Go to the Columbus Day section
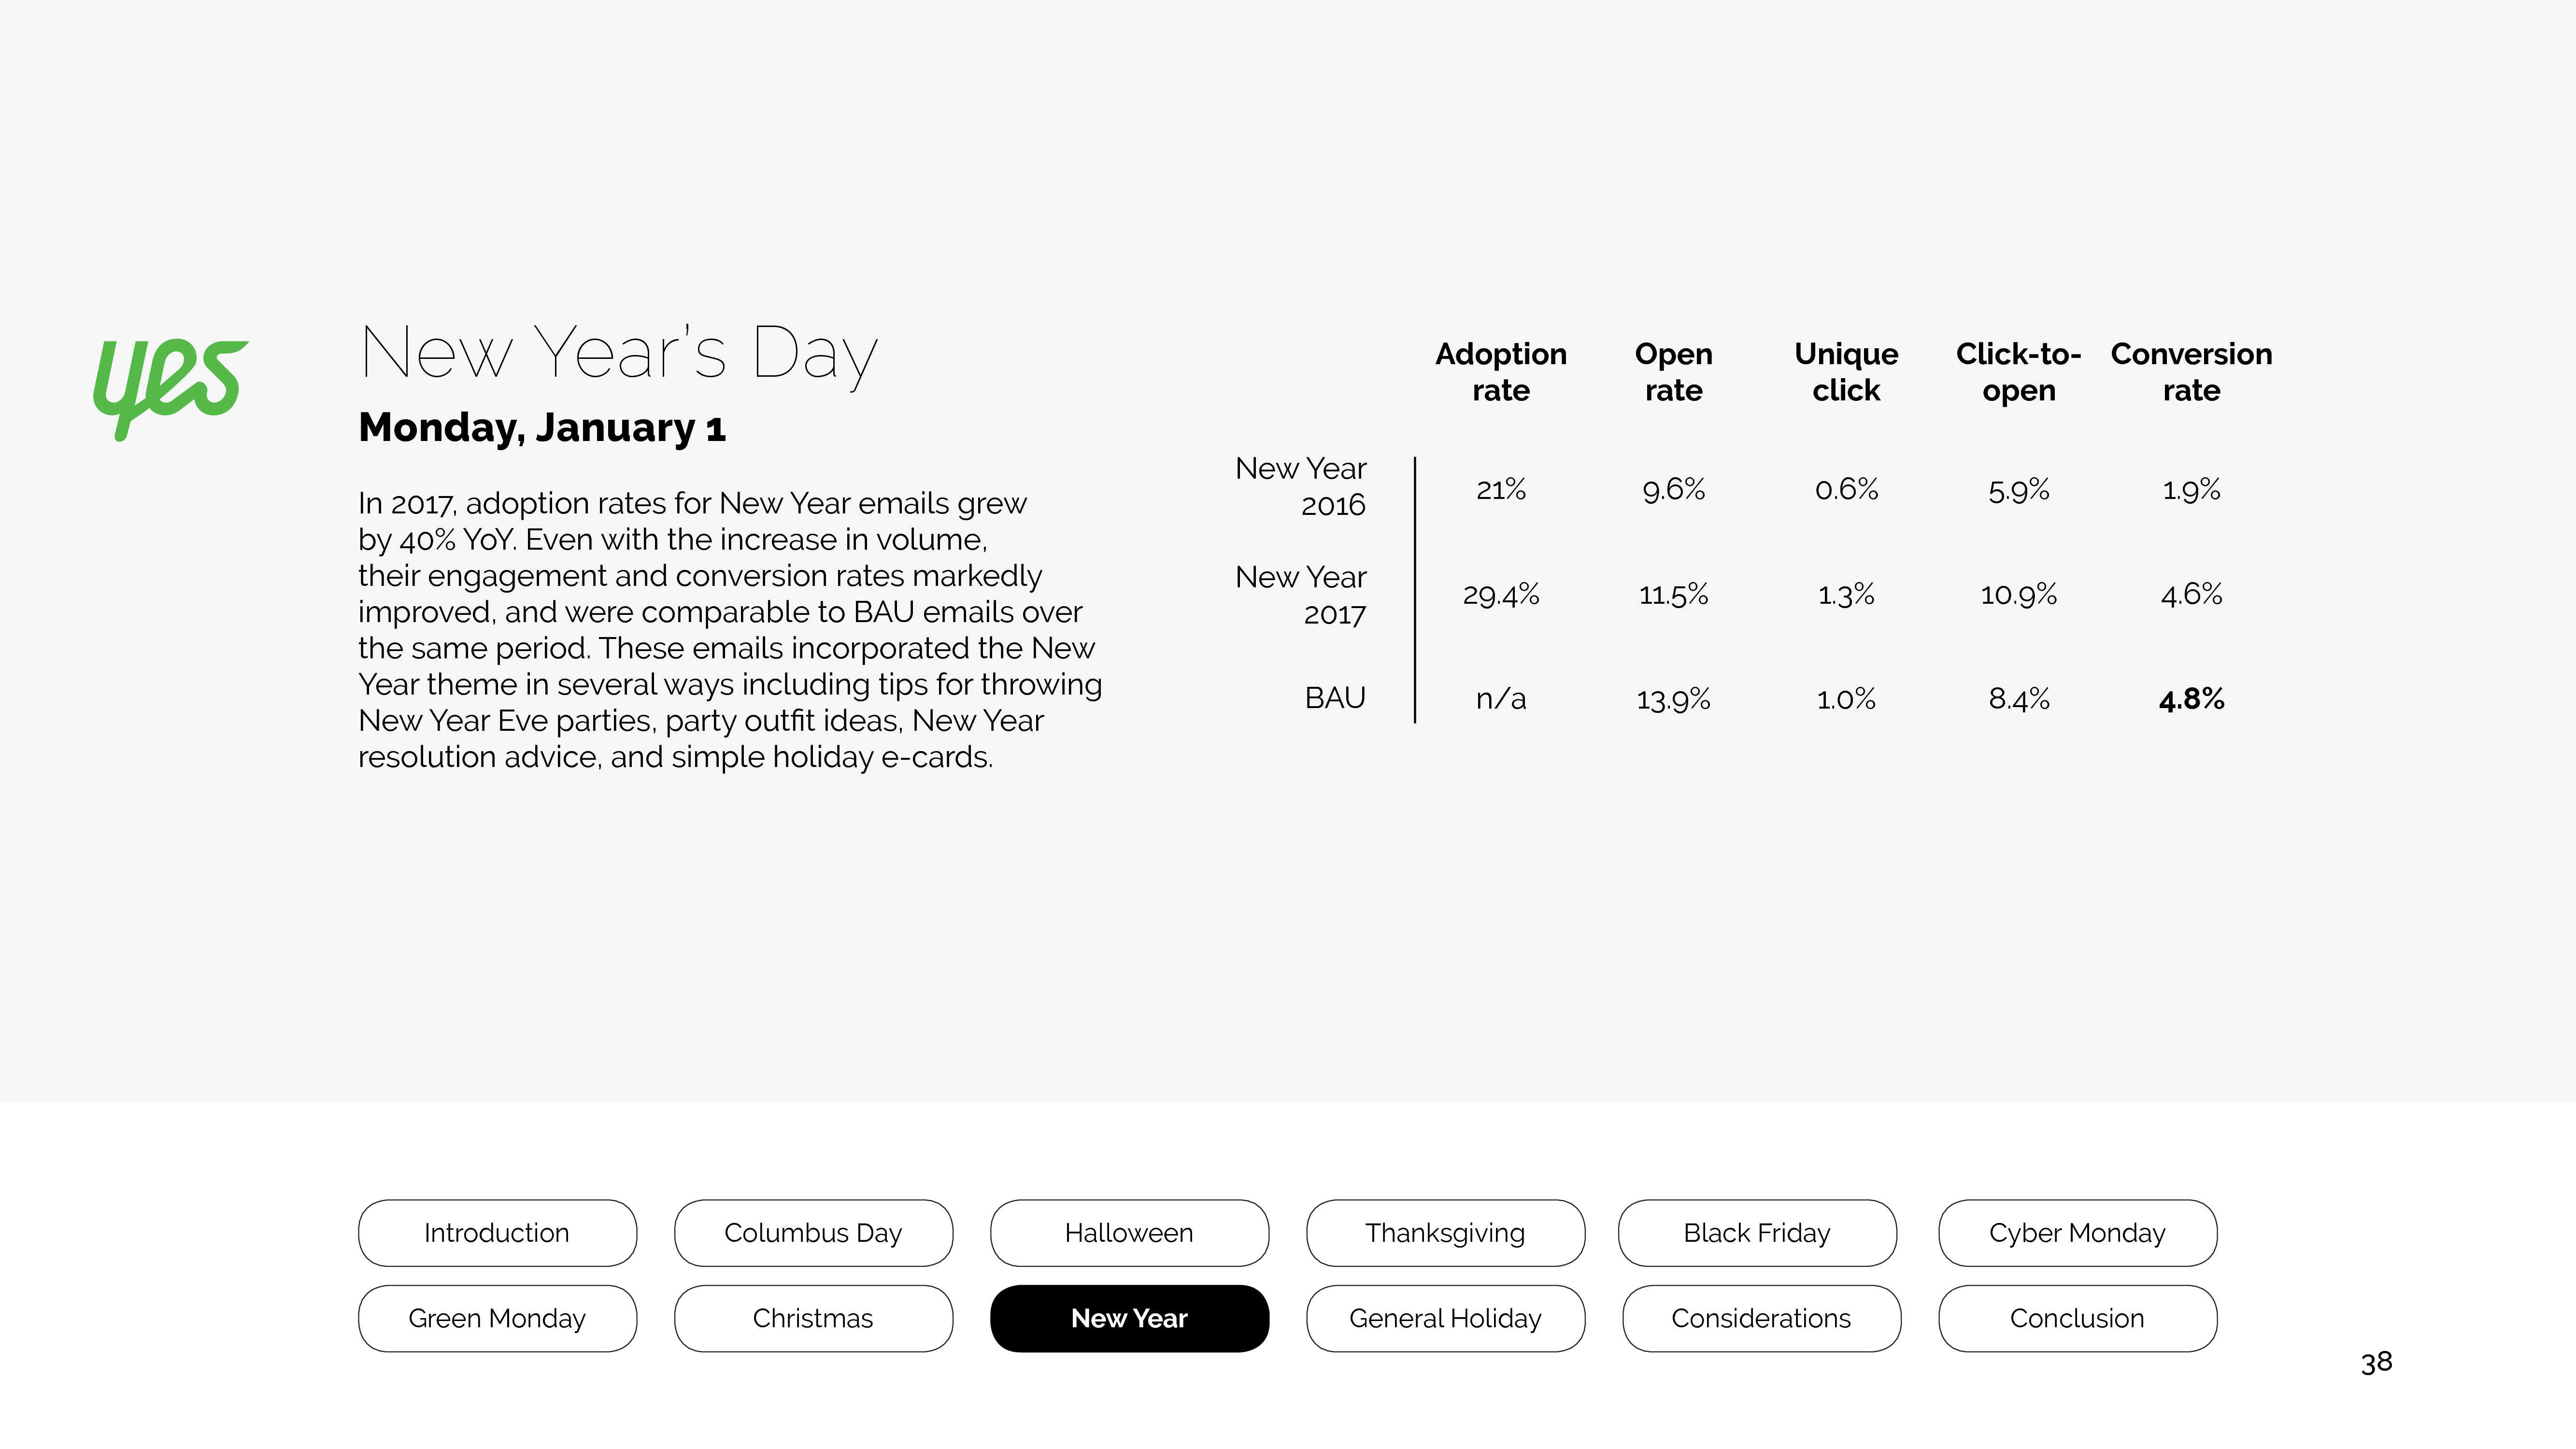 pyautogui.click(x=813, y=1233)
